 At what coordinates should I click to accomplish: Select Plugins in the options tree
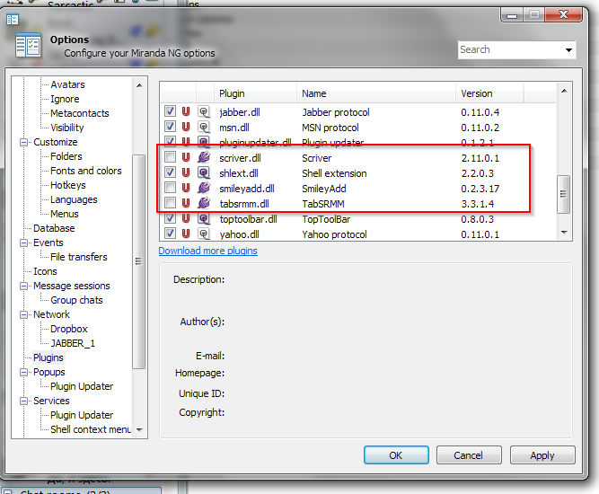(48, 357)
